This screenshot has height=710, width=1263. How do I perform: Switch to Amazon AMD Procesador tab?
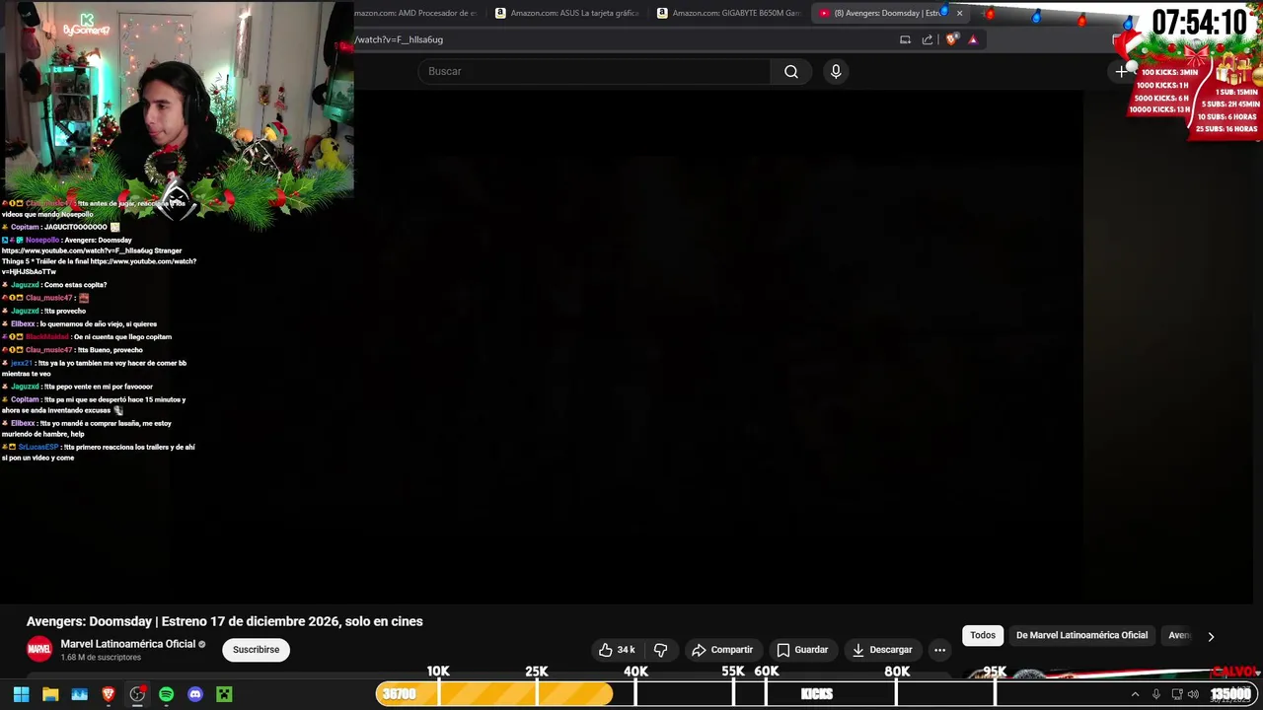(415, 13)
